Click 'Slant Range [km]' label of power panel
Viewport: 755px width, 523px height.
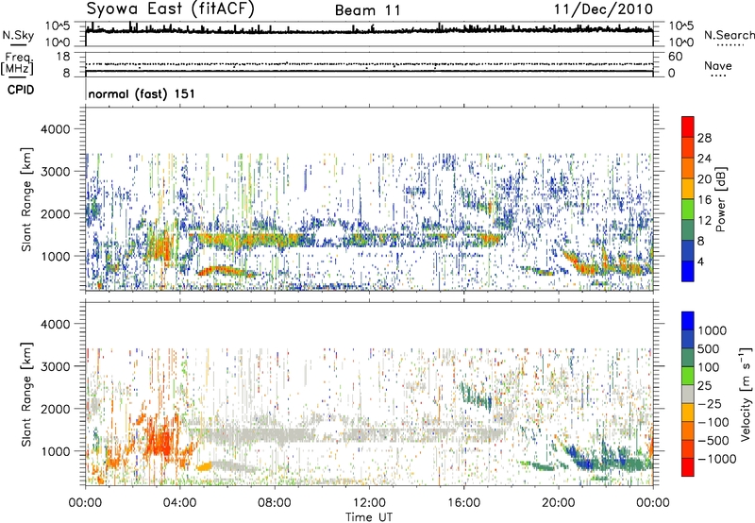[x=26, y=199]
